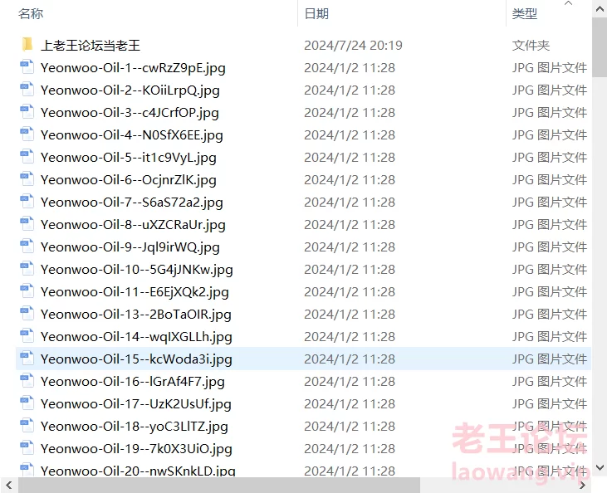
Task: Select the Yeonwoo-Oil-1 JPG file icon
Action: (x=27, y=67)
